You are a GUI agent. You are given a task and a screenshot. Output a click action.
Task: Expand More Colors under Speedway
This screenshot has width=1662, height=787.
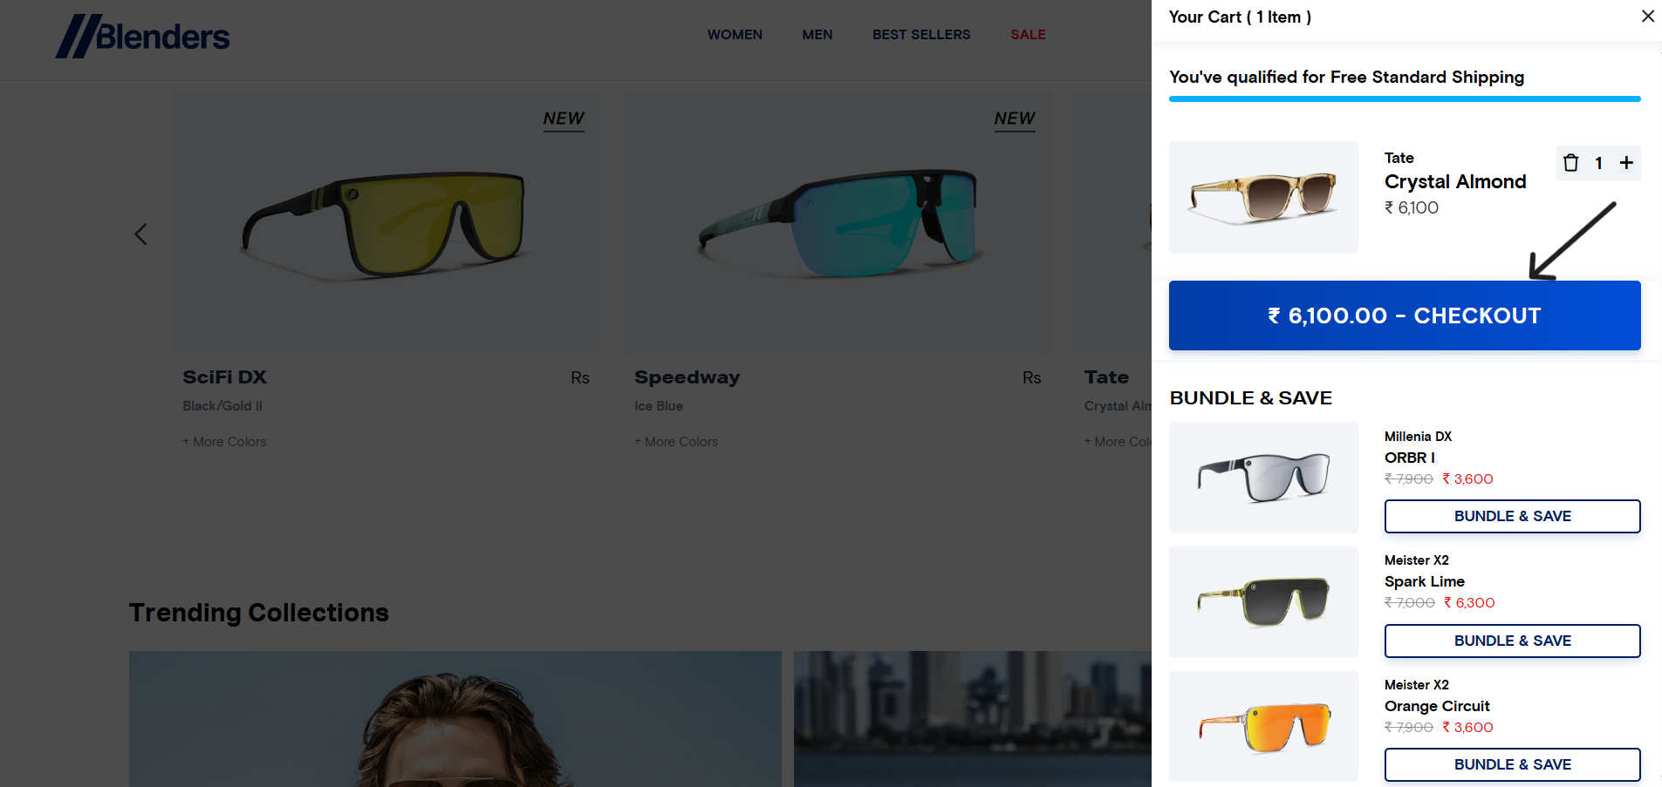click(x=676, y=442)
